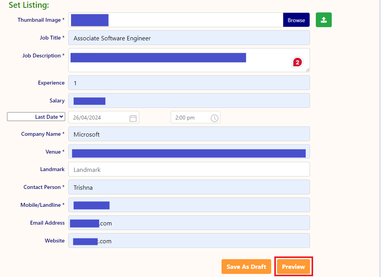Expand the Last Date dropdown

click(x=36, y=117)
